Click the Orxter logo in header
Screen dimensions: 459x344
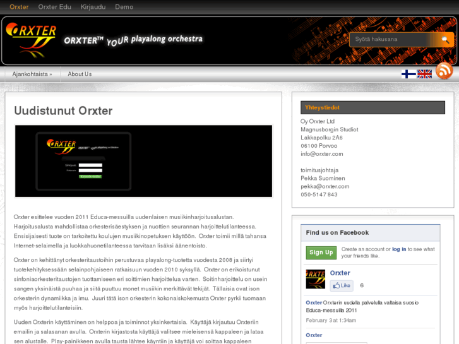[31, 40]
